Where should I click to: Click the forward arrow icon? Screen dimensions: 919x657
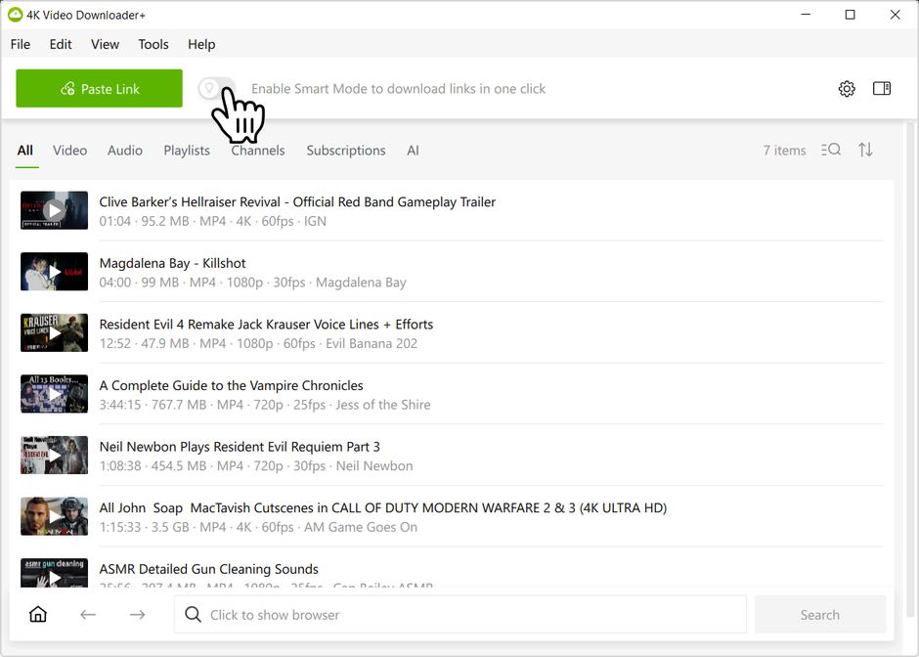137,614
